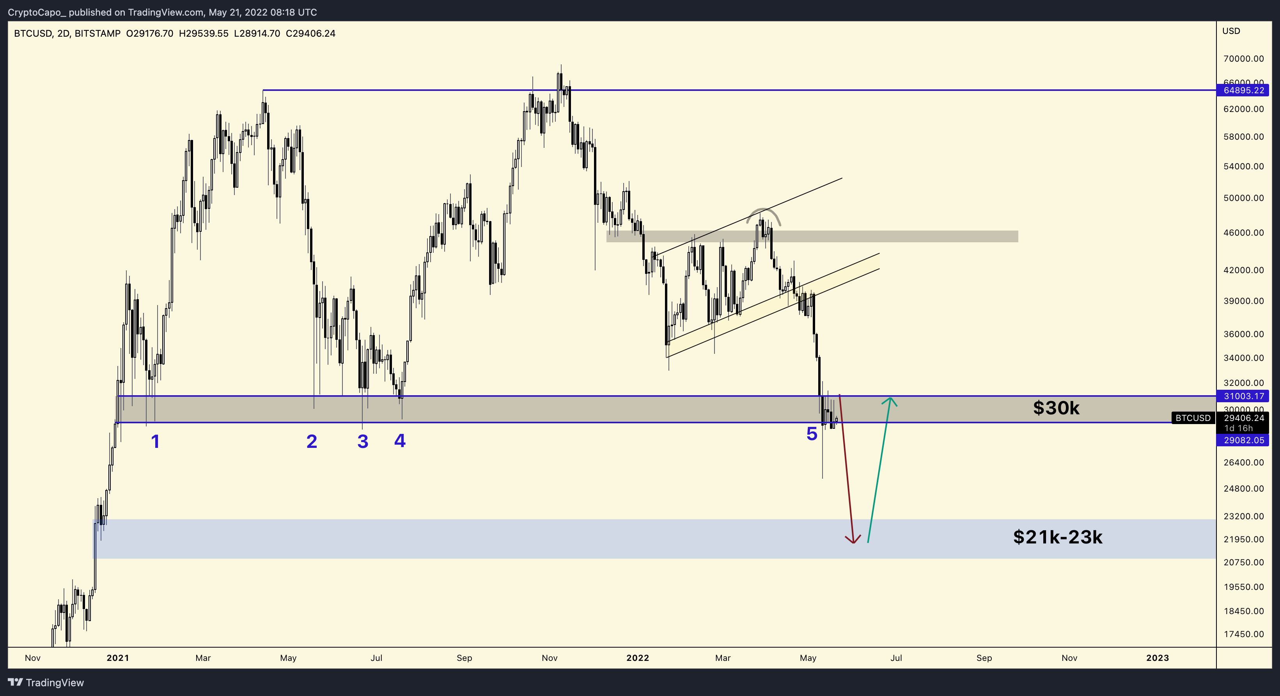
Task: Click the BTCUSD, 2D, BITSTAMP symbol title
Action: point(67,33)
